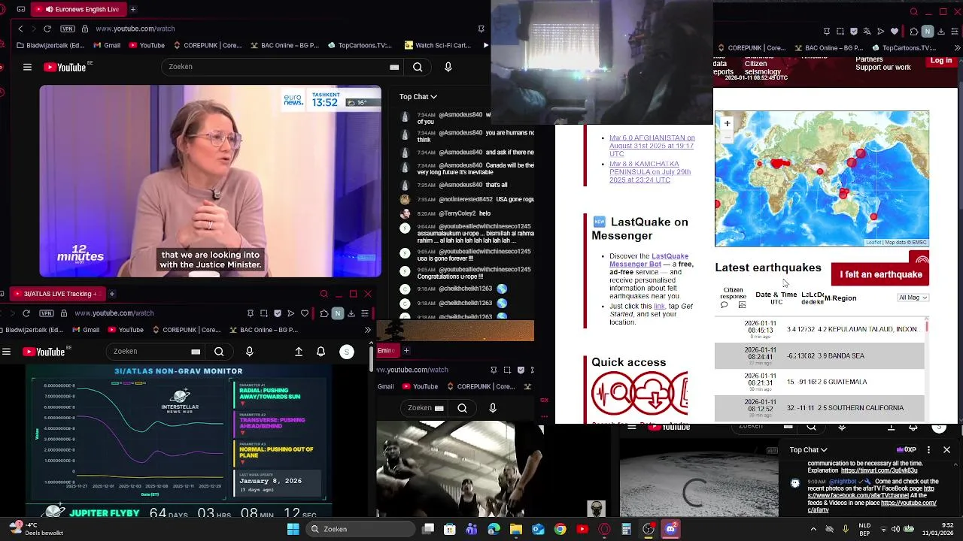Click the search magnifier button in Euronews window
Viewport: 963px width, 541px height.
[418, 67]
